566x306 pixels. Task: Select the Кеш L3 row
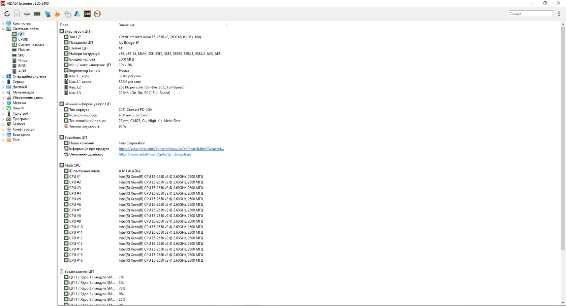142,93
